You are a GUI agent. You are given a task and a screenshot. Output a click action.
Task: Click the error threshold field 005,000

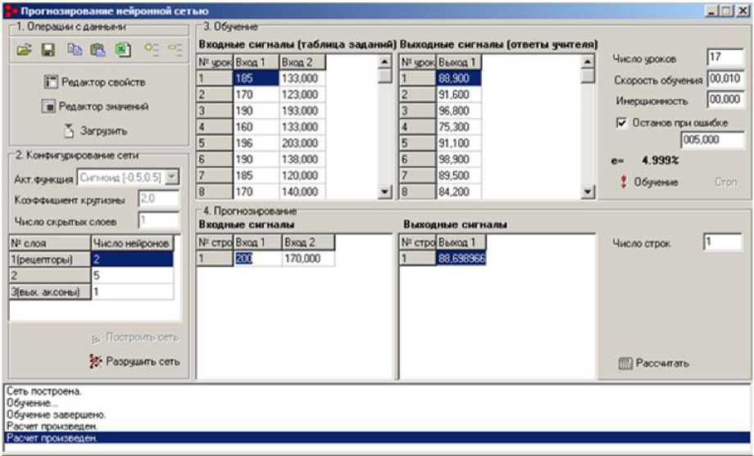[x=712, y=140]
